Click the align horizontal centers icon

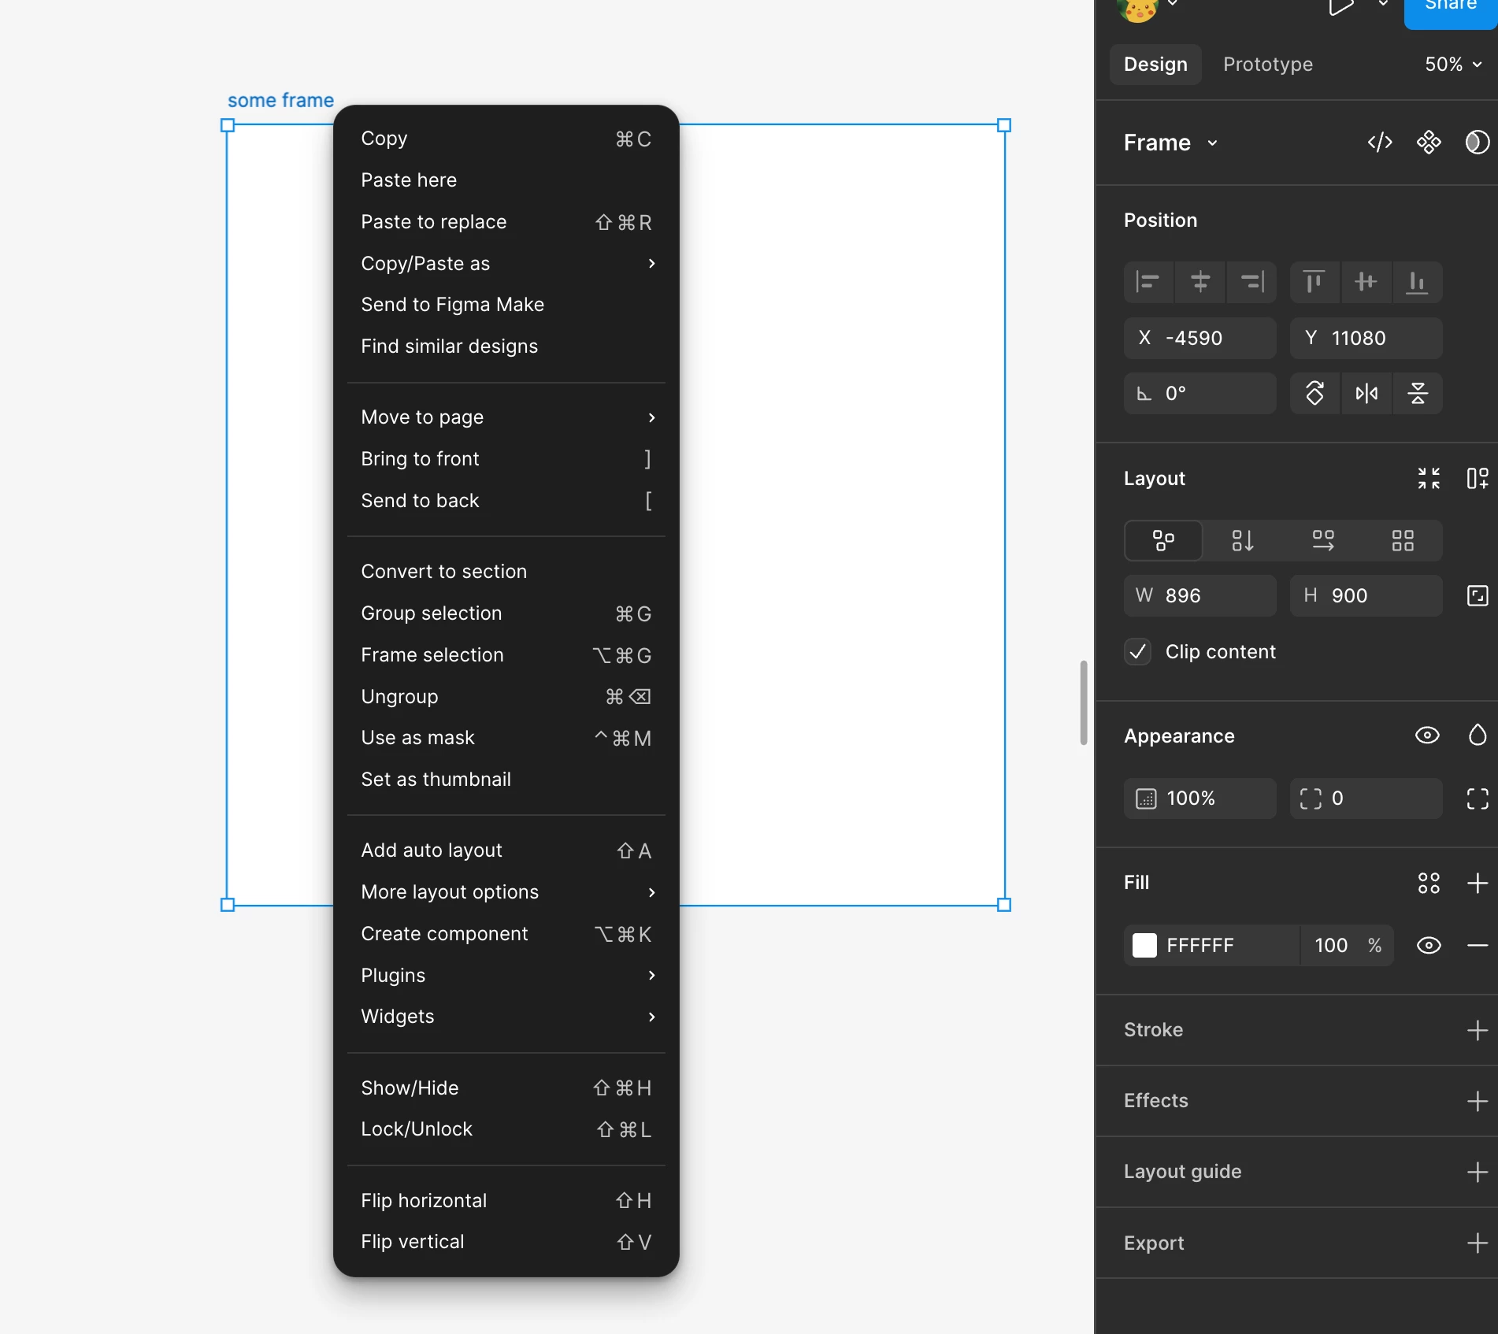point(1200,282)
